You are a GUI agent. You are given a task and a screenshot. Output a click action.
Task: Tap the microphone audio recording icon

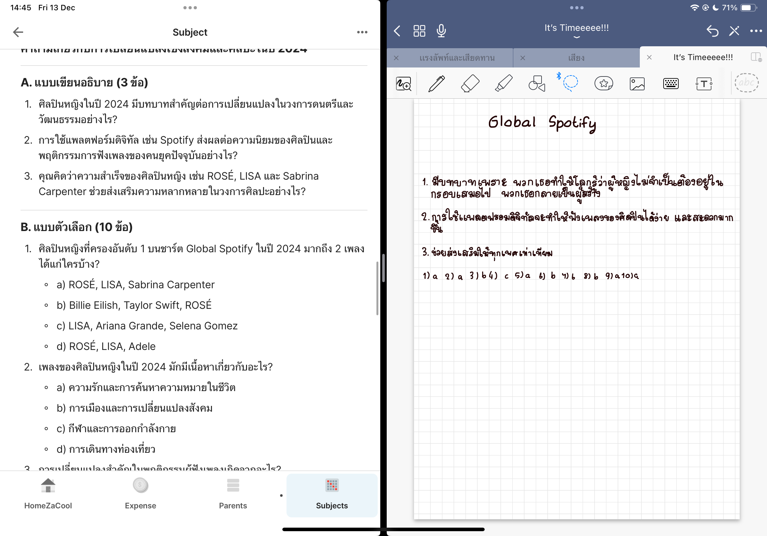click(441, 31)
